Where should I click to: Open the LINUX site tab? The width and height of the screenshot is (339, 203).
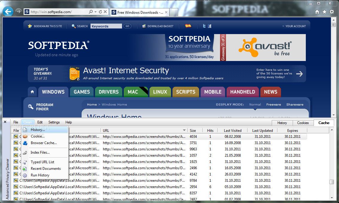[x=160, y=92]
